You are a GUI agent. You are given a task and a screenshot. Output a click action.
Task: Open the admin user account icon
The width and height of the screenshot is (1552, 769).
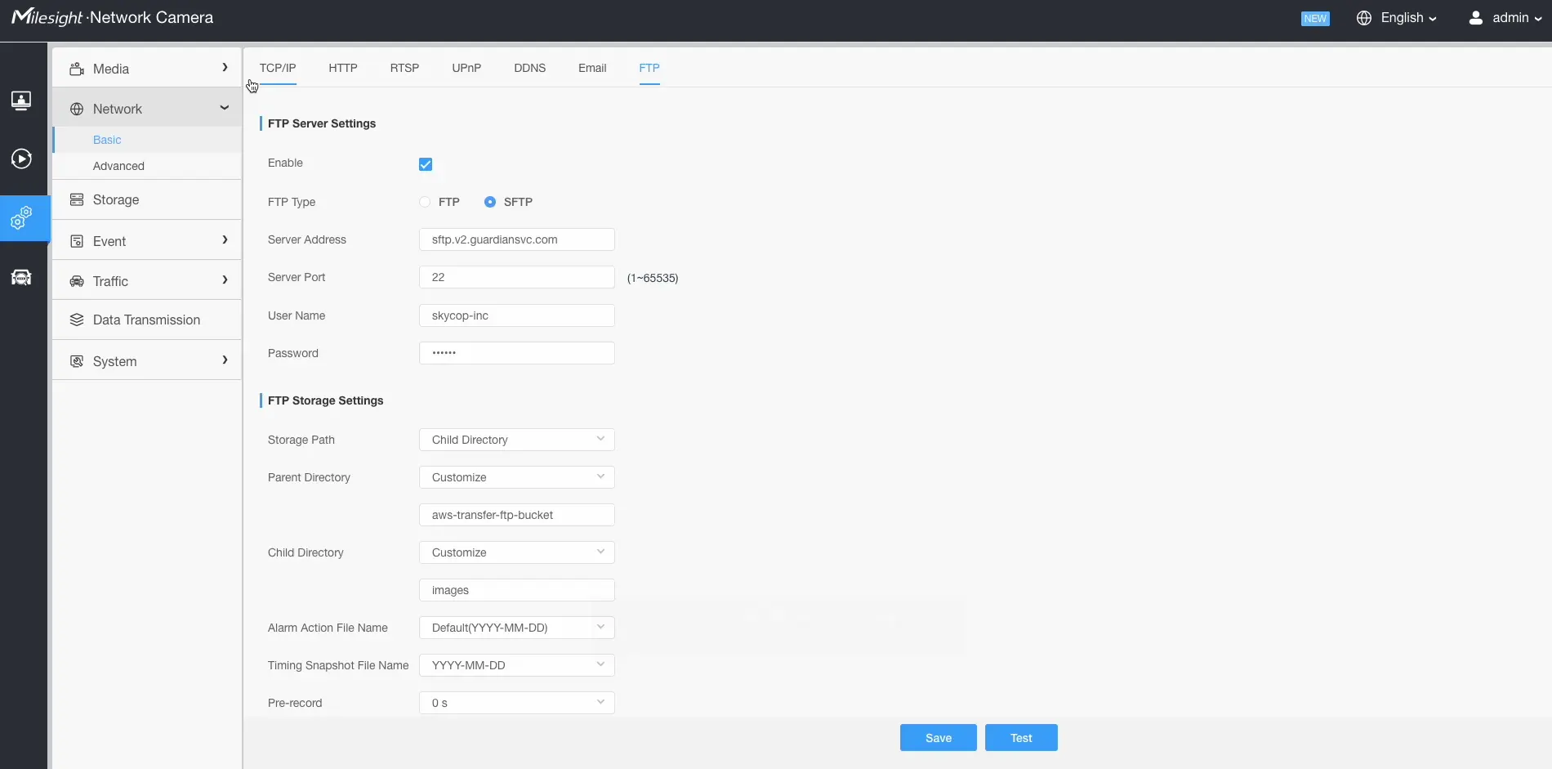(x=1476, y=17)
